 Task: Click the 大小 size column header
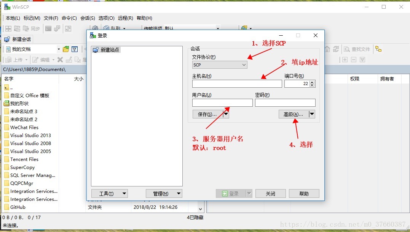coord(72,79)
